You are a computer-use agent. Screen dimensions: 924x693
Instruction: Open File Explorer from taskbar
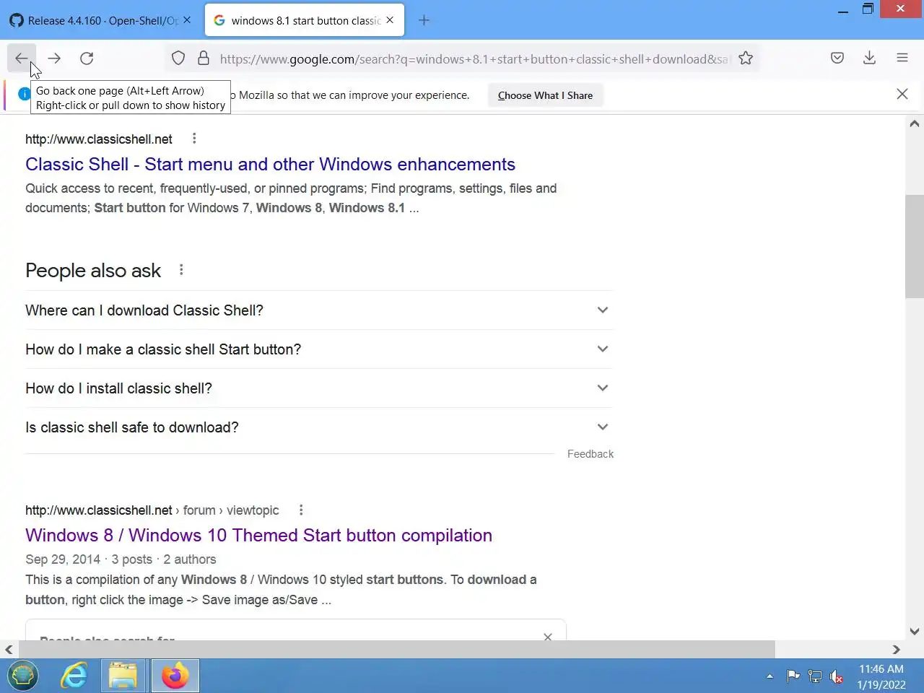123,676
